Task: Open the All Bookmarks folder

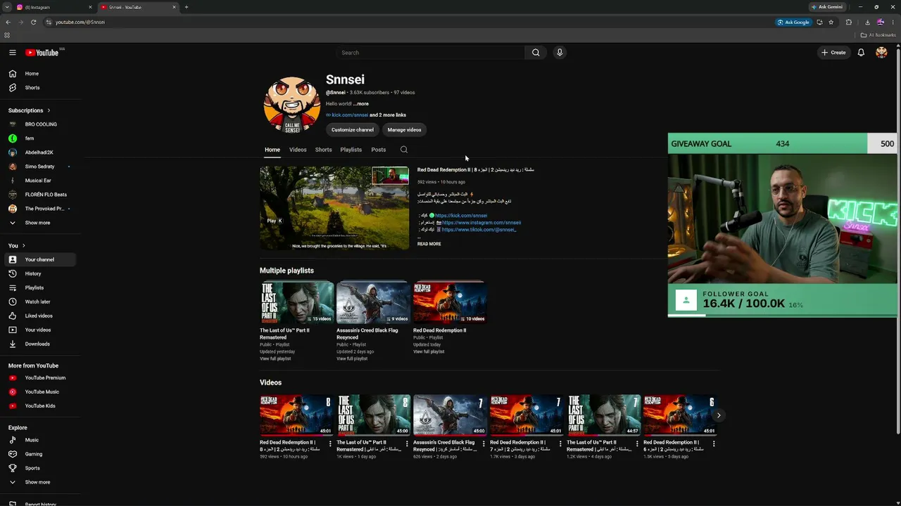Action: click(x=878, y=35)
